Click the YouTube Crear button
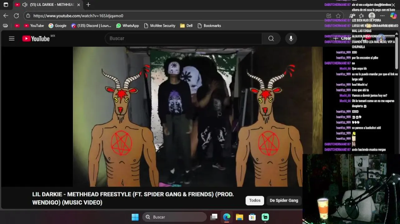 pos(342,38)
